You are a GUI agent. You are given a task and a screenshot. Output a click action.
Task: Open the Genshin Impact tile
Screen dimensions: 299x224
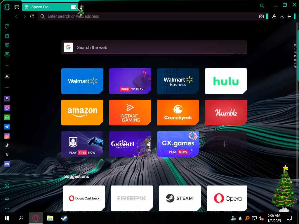[x=130, y=144]
